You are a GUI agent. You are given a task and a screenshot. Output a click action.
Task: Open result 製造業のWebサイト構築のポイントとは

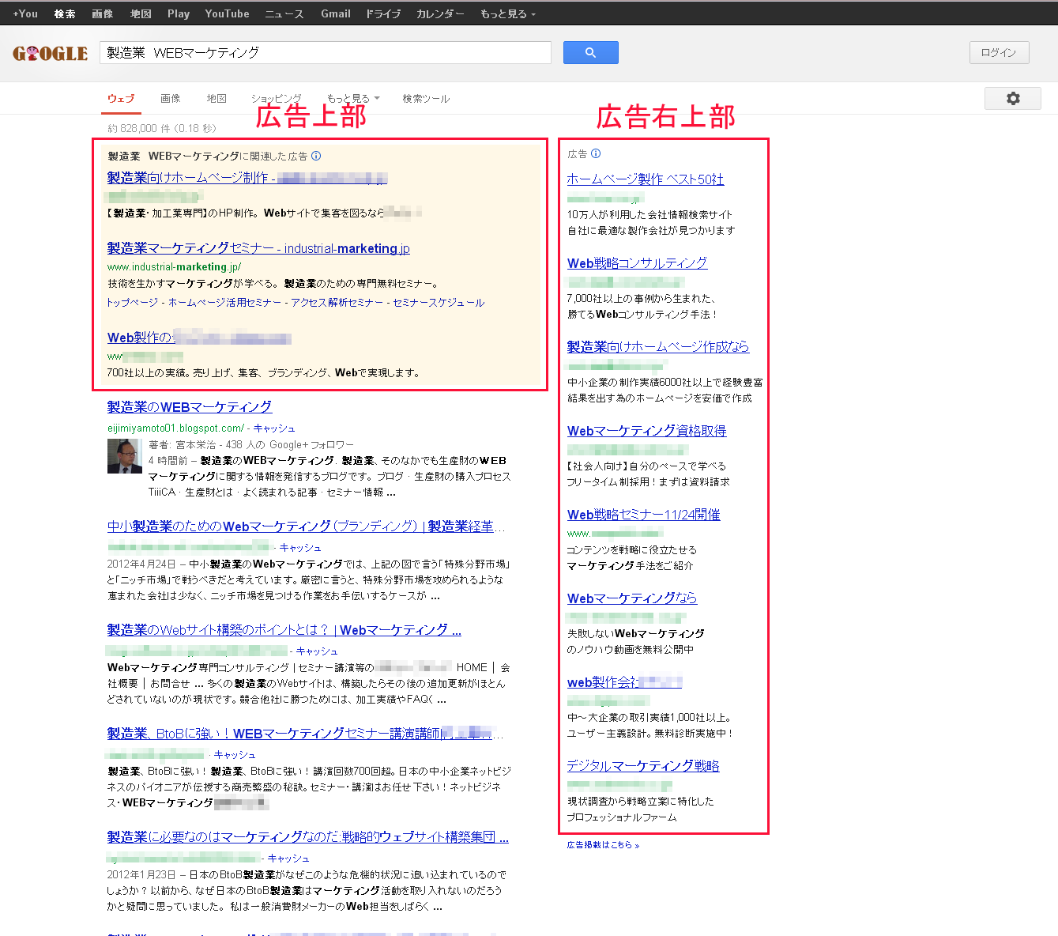[x=284, y=629]
